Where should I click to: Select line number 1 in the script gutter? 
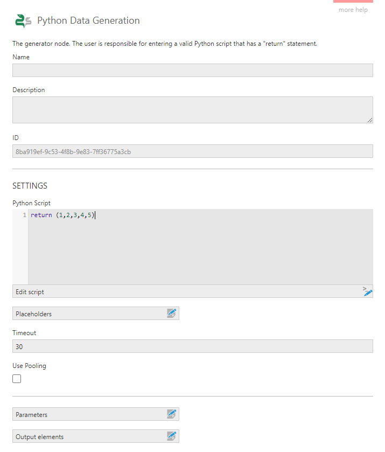click(24, 215)
